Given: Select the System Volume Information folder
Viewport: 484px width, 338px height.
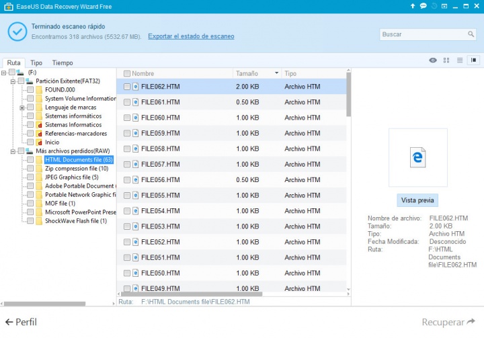Looking at the screenshot, I should click(81, 99).
